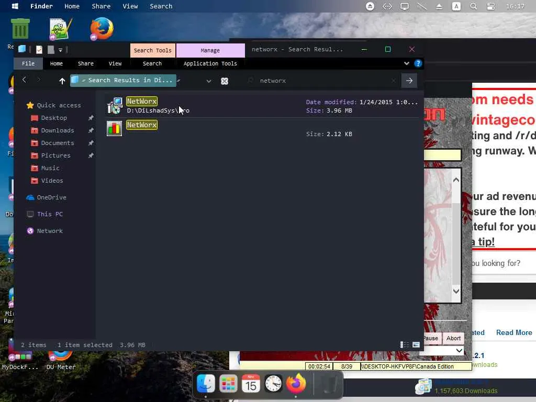Click the Pause button in background window

point(432,338)
